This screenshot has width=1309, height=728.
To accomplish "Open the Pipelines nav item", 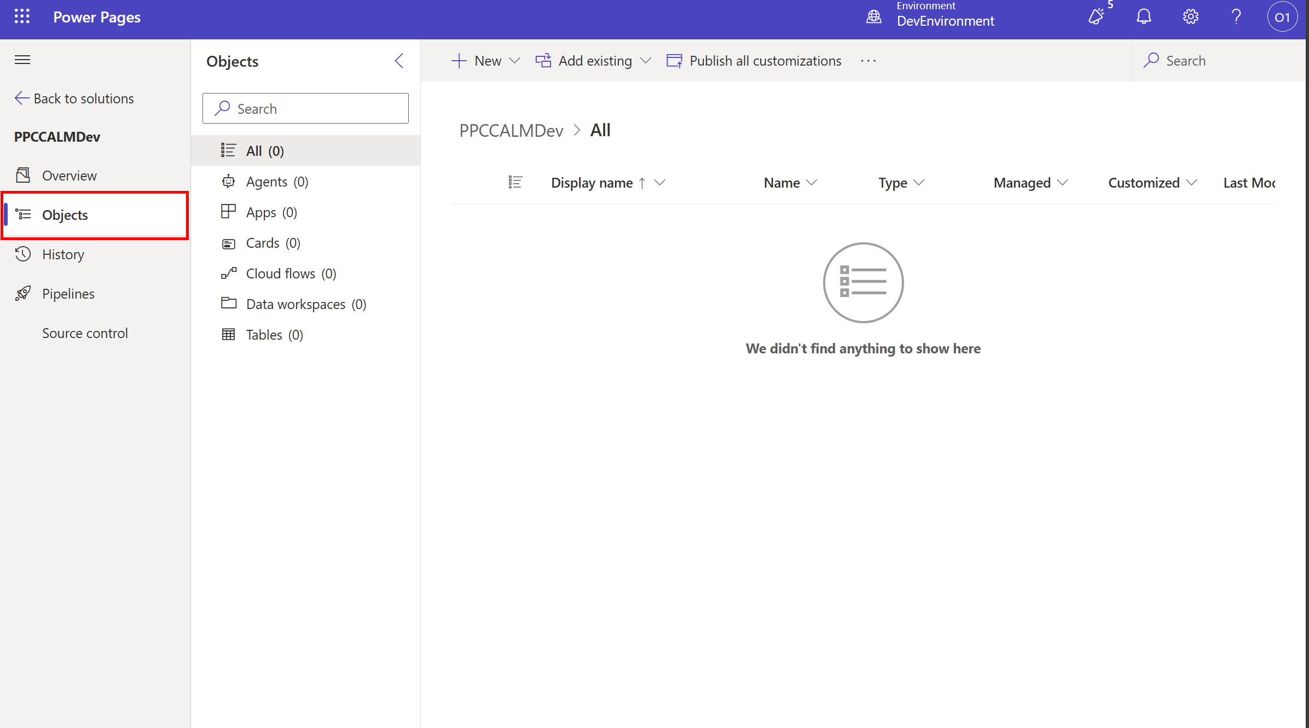I will pos(68,294).
